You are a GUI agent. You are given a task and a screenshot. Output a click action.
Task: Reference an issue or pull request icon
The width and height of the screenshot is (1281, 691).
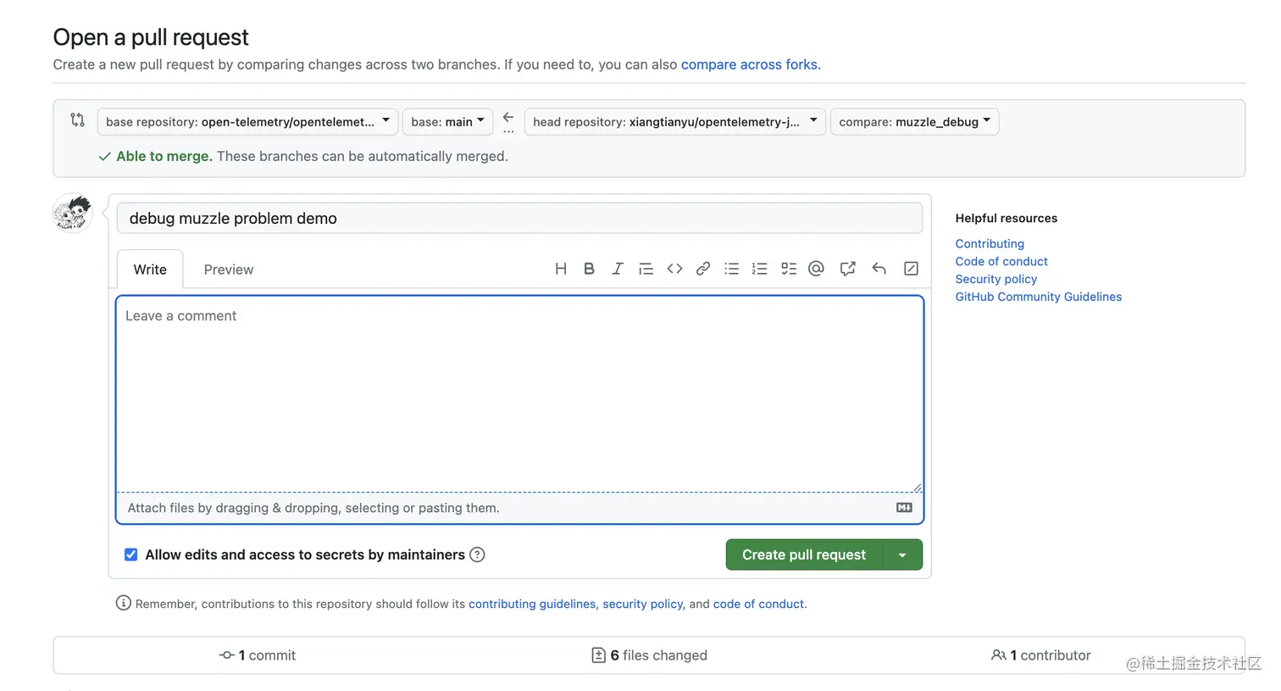847,269
